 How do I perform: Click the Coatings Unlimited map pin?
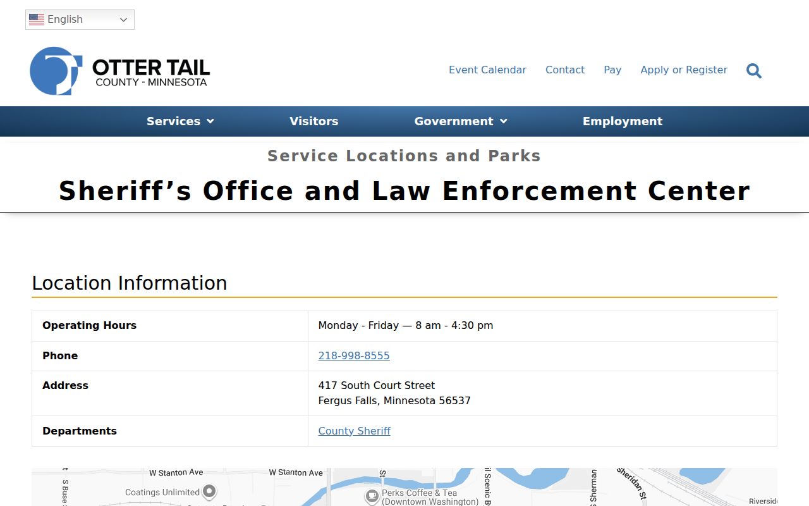click(x=209, y=491)
